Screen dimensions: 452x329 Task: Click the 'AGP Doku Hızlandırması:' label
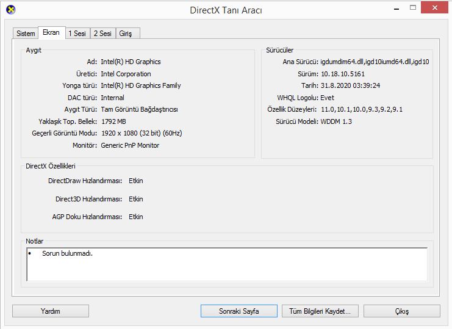coord(87,217)
